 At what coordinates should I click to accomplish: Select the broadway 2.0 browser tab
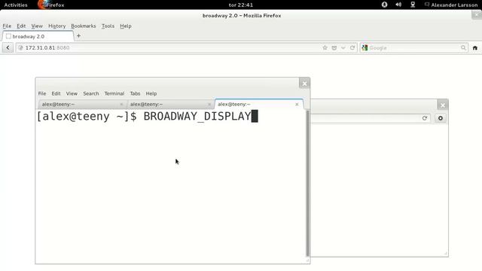[x=38, y=36]
